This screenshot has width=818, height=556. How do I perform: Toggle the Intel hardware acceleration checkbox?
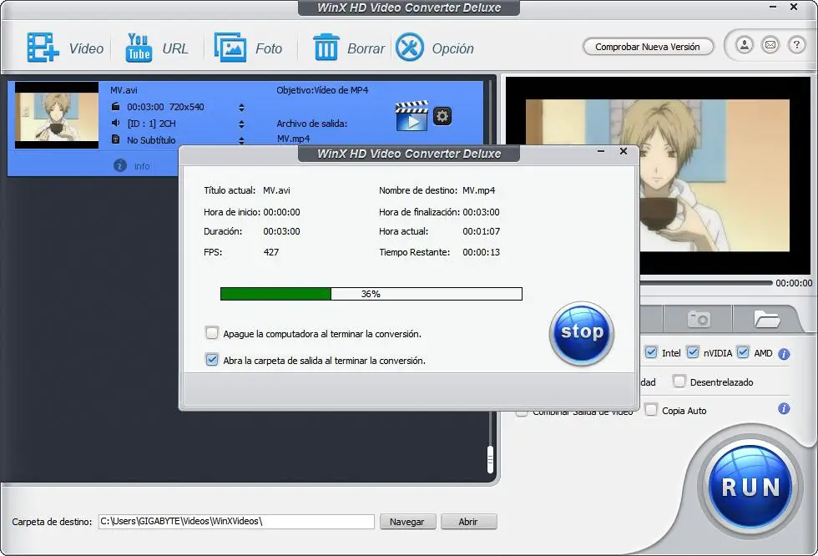point(651,352)
